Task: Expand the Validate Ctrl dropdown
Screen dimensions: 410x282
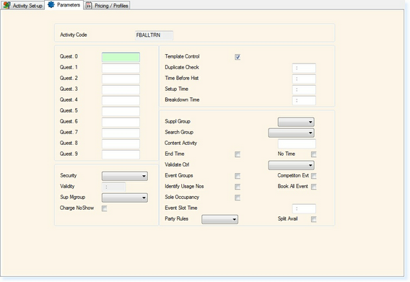Action: (292, 165)
